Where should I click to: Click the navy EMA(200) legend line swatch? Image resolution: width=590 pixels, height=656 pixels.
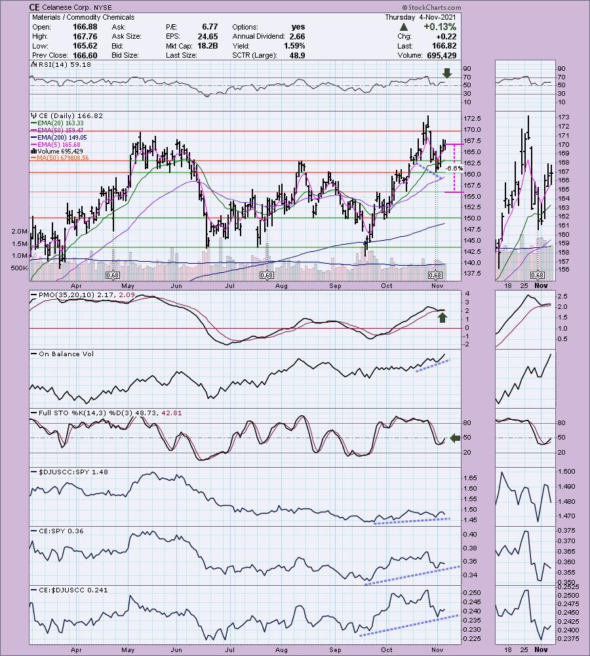click(34, 138)
